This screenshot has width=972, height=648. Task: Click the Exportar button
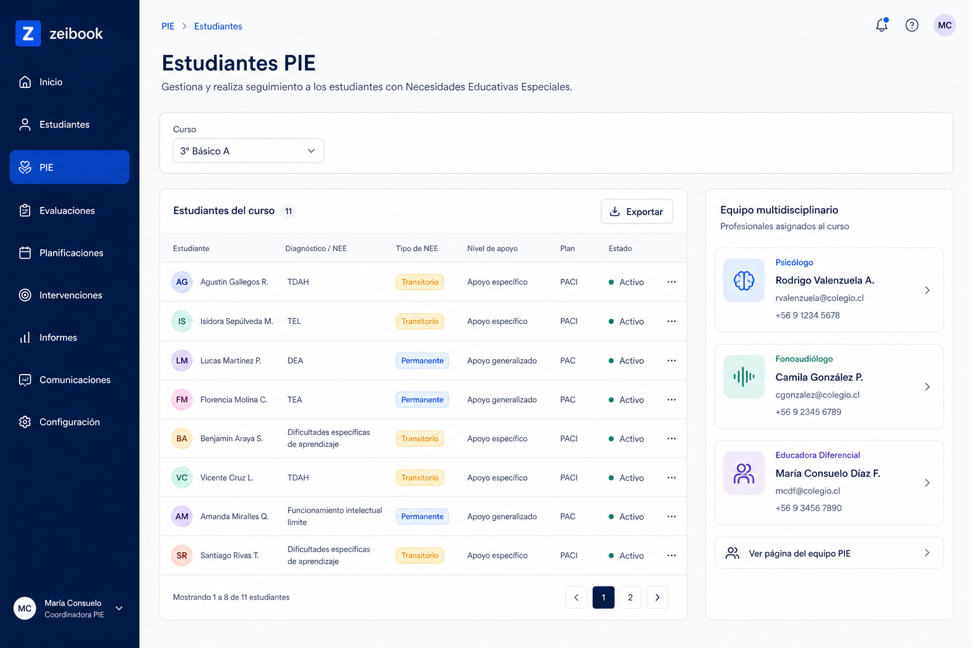point(637,212)
